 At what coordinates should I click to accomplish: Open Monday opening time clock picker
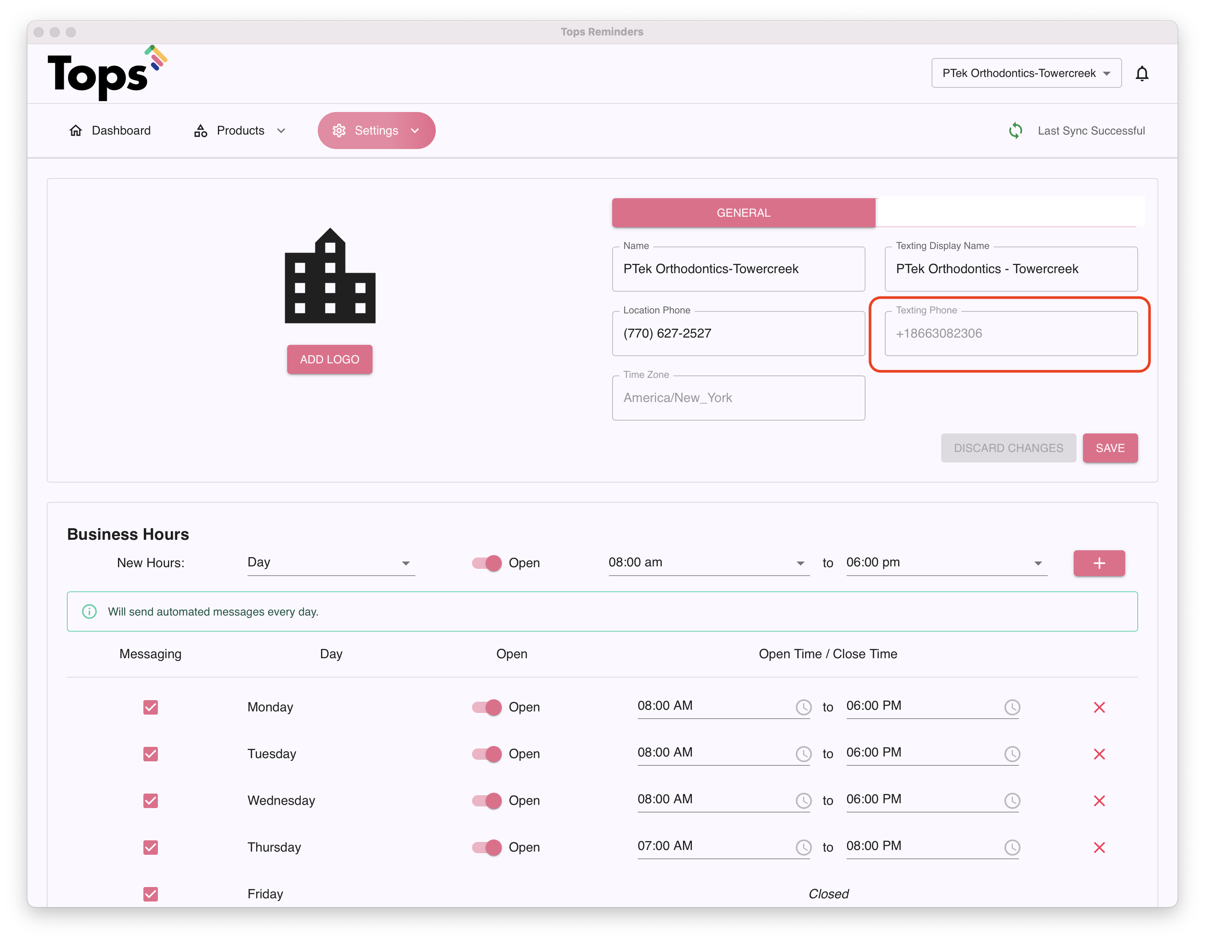(803, 707)
